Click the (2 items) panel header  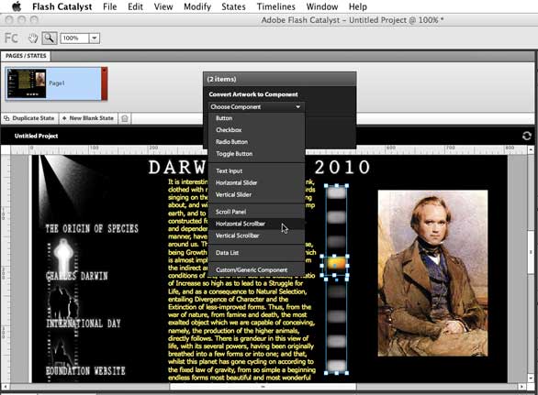click(x=280, y=79)
